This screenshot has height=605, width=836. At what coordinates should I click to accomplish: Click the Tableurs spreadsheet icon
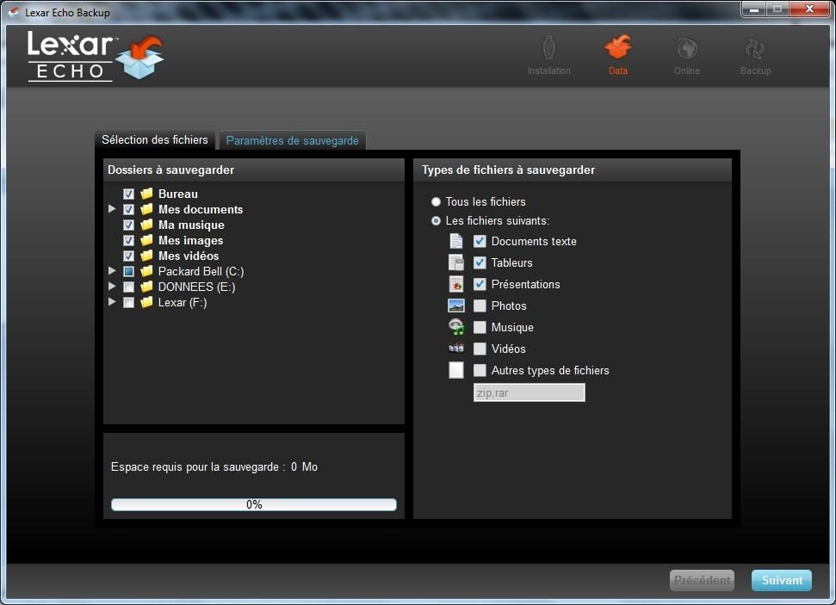pyautogui.click(x=455, y=262)
